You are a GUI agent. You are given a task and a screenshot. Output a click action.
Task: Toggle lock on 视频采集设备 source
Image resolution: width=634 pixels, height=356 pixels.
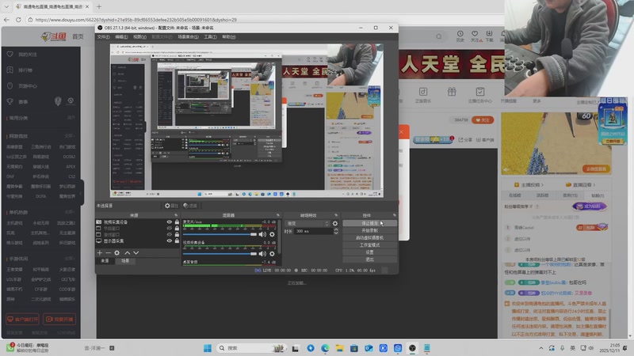[x=177, y=222]
